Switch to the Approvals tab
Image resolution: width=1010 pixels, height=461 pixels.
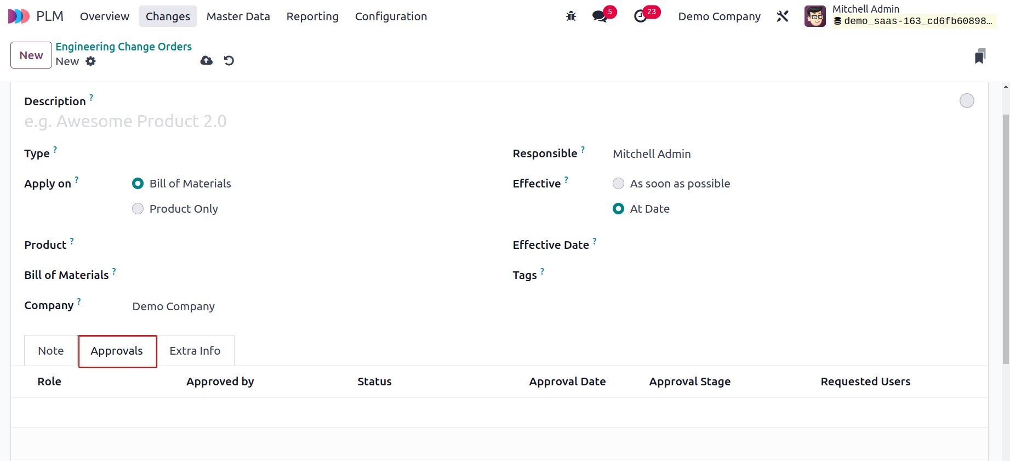point(117,351)
